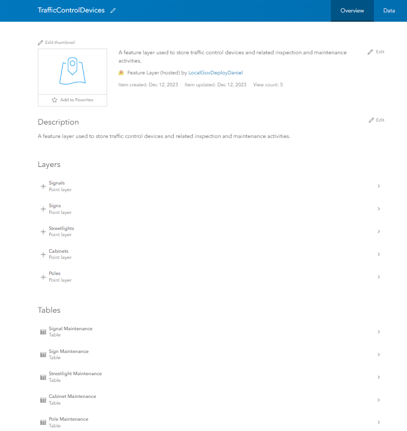
Task: Click the point icon for Signals layer
Action: tap(43, 187)
